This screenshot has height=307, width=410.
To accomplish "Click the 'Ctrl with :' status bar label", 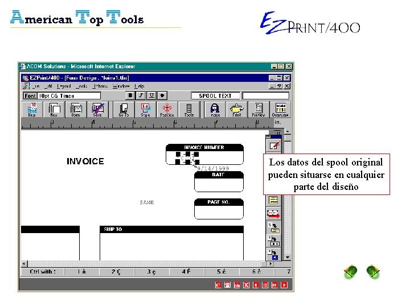I will pos(43,272).
